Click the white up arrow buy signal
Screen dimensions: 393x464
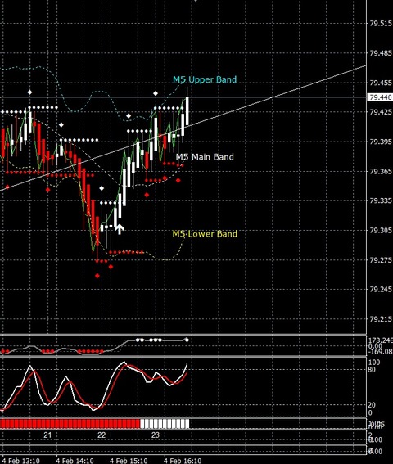click(120, 229)
